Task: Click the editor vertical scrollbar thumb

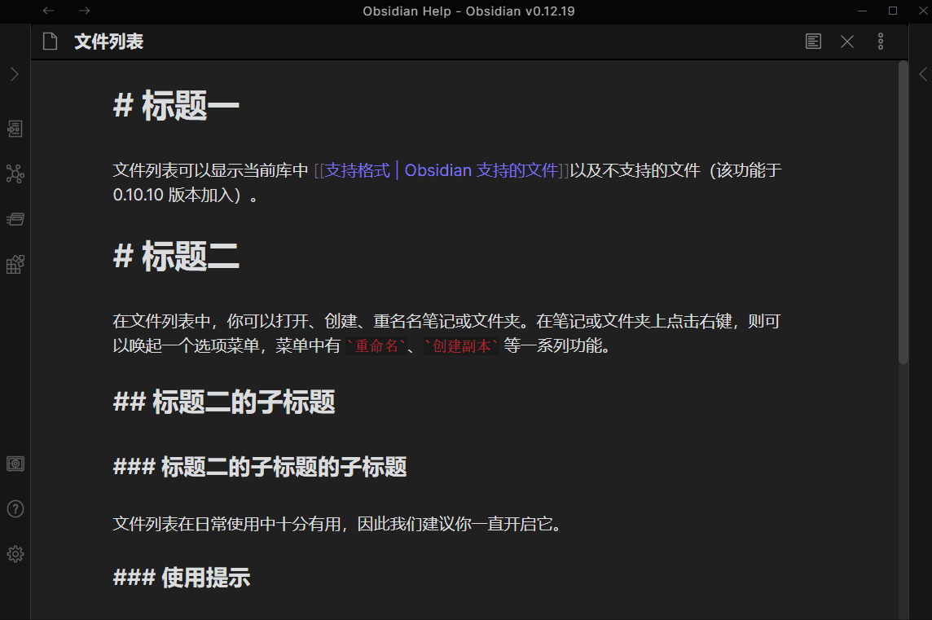Action: tap(903, 212)
